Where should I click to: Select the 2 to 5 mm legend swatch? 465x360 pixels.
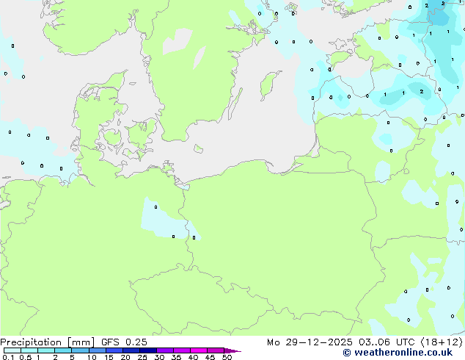point(63,350)
